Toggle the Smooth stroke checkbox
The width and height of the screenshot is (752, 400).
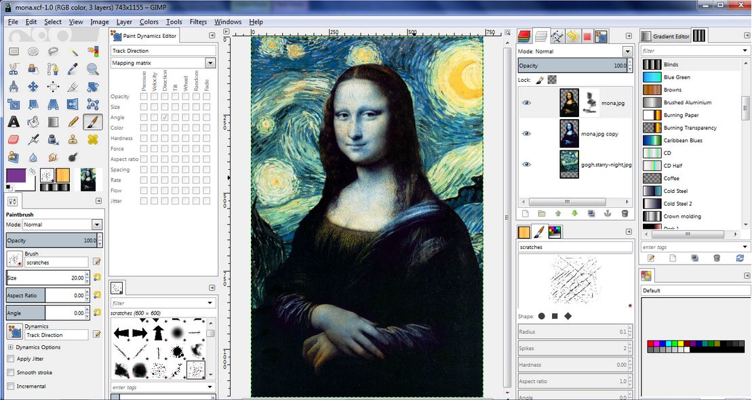point(11,372)
